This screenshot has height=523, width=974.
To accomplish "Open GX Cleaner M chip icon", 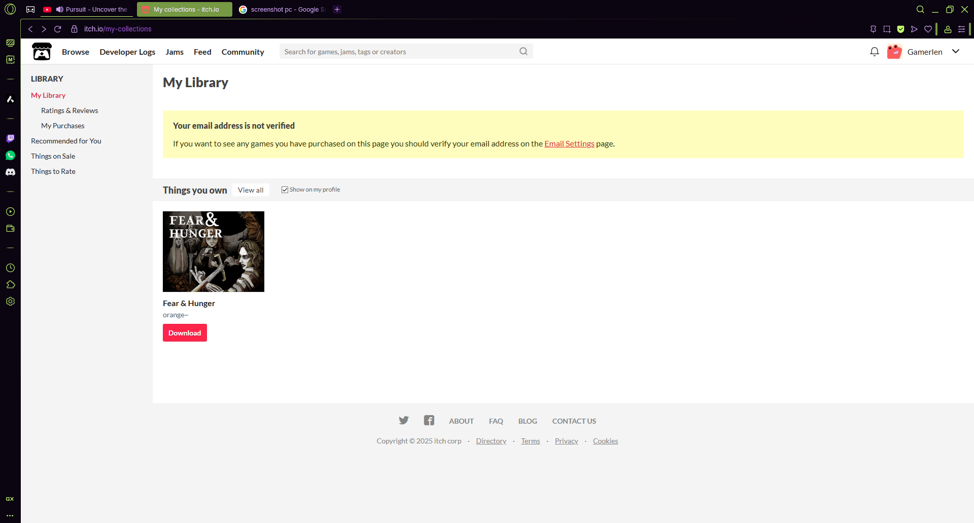I will (x=10, y=59).
